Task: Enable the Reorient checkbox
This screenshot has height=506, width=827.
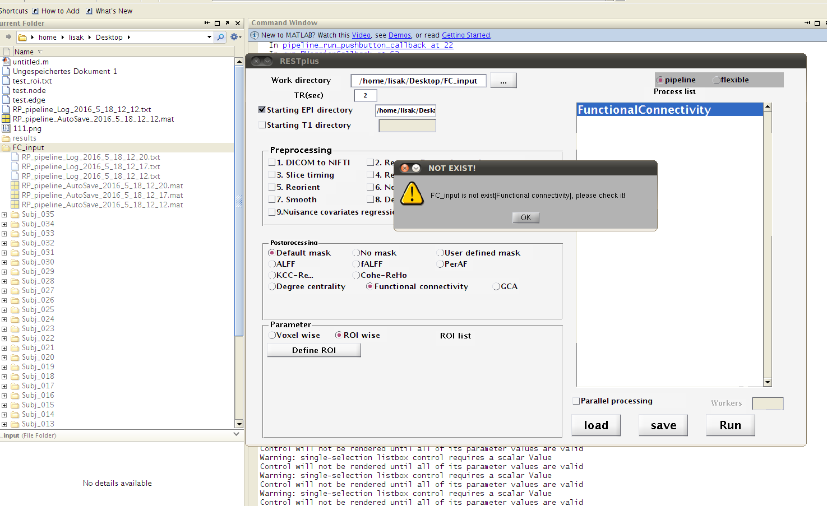Action: pyautogui.click(x=272, y=187)
